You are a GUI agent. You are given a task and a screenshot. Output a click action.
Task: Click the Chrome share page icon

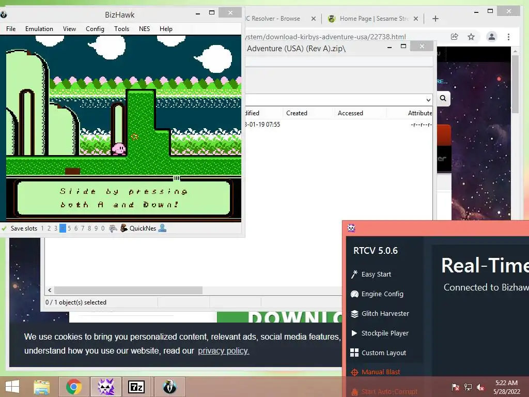click(x=455, y=37)
